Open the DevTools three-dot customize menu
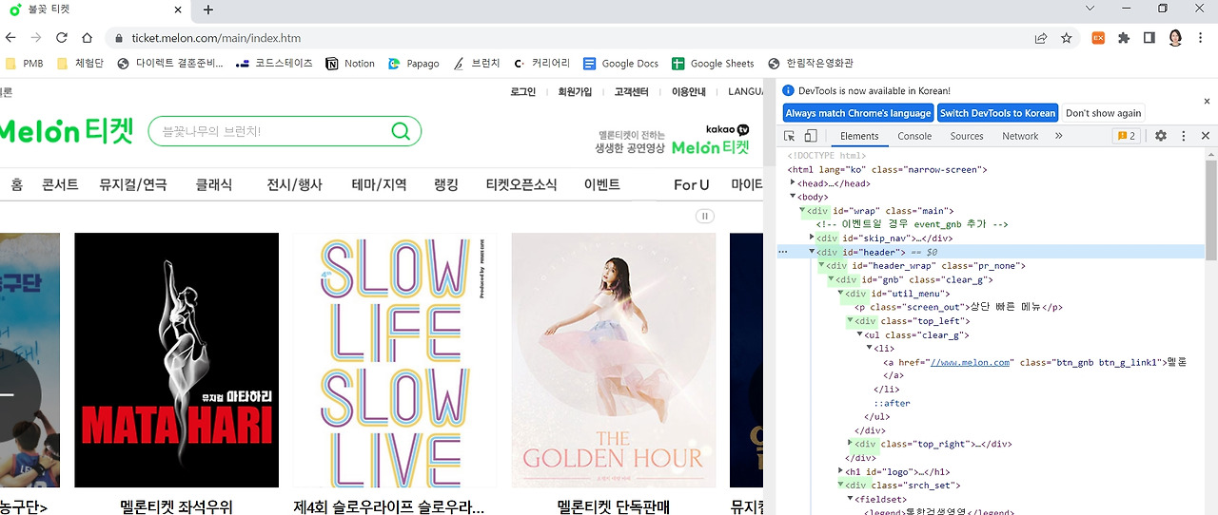This screenshot has height=515, width=1218. (1184, 136)
